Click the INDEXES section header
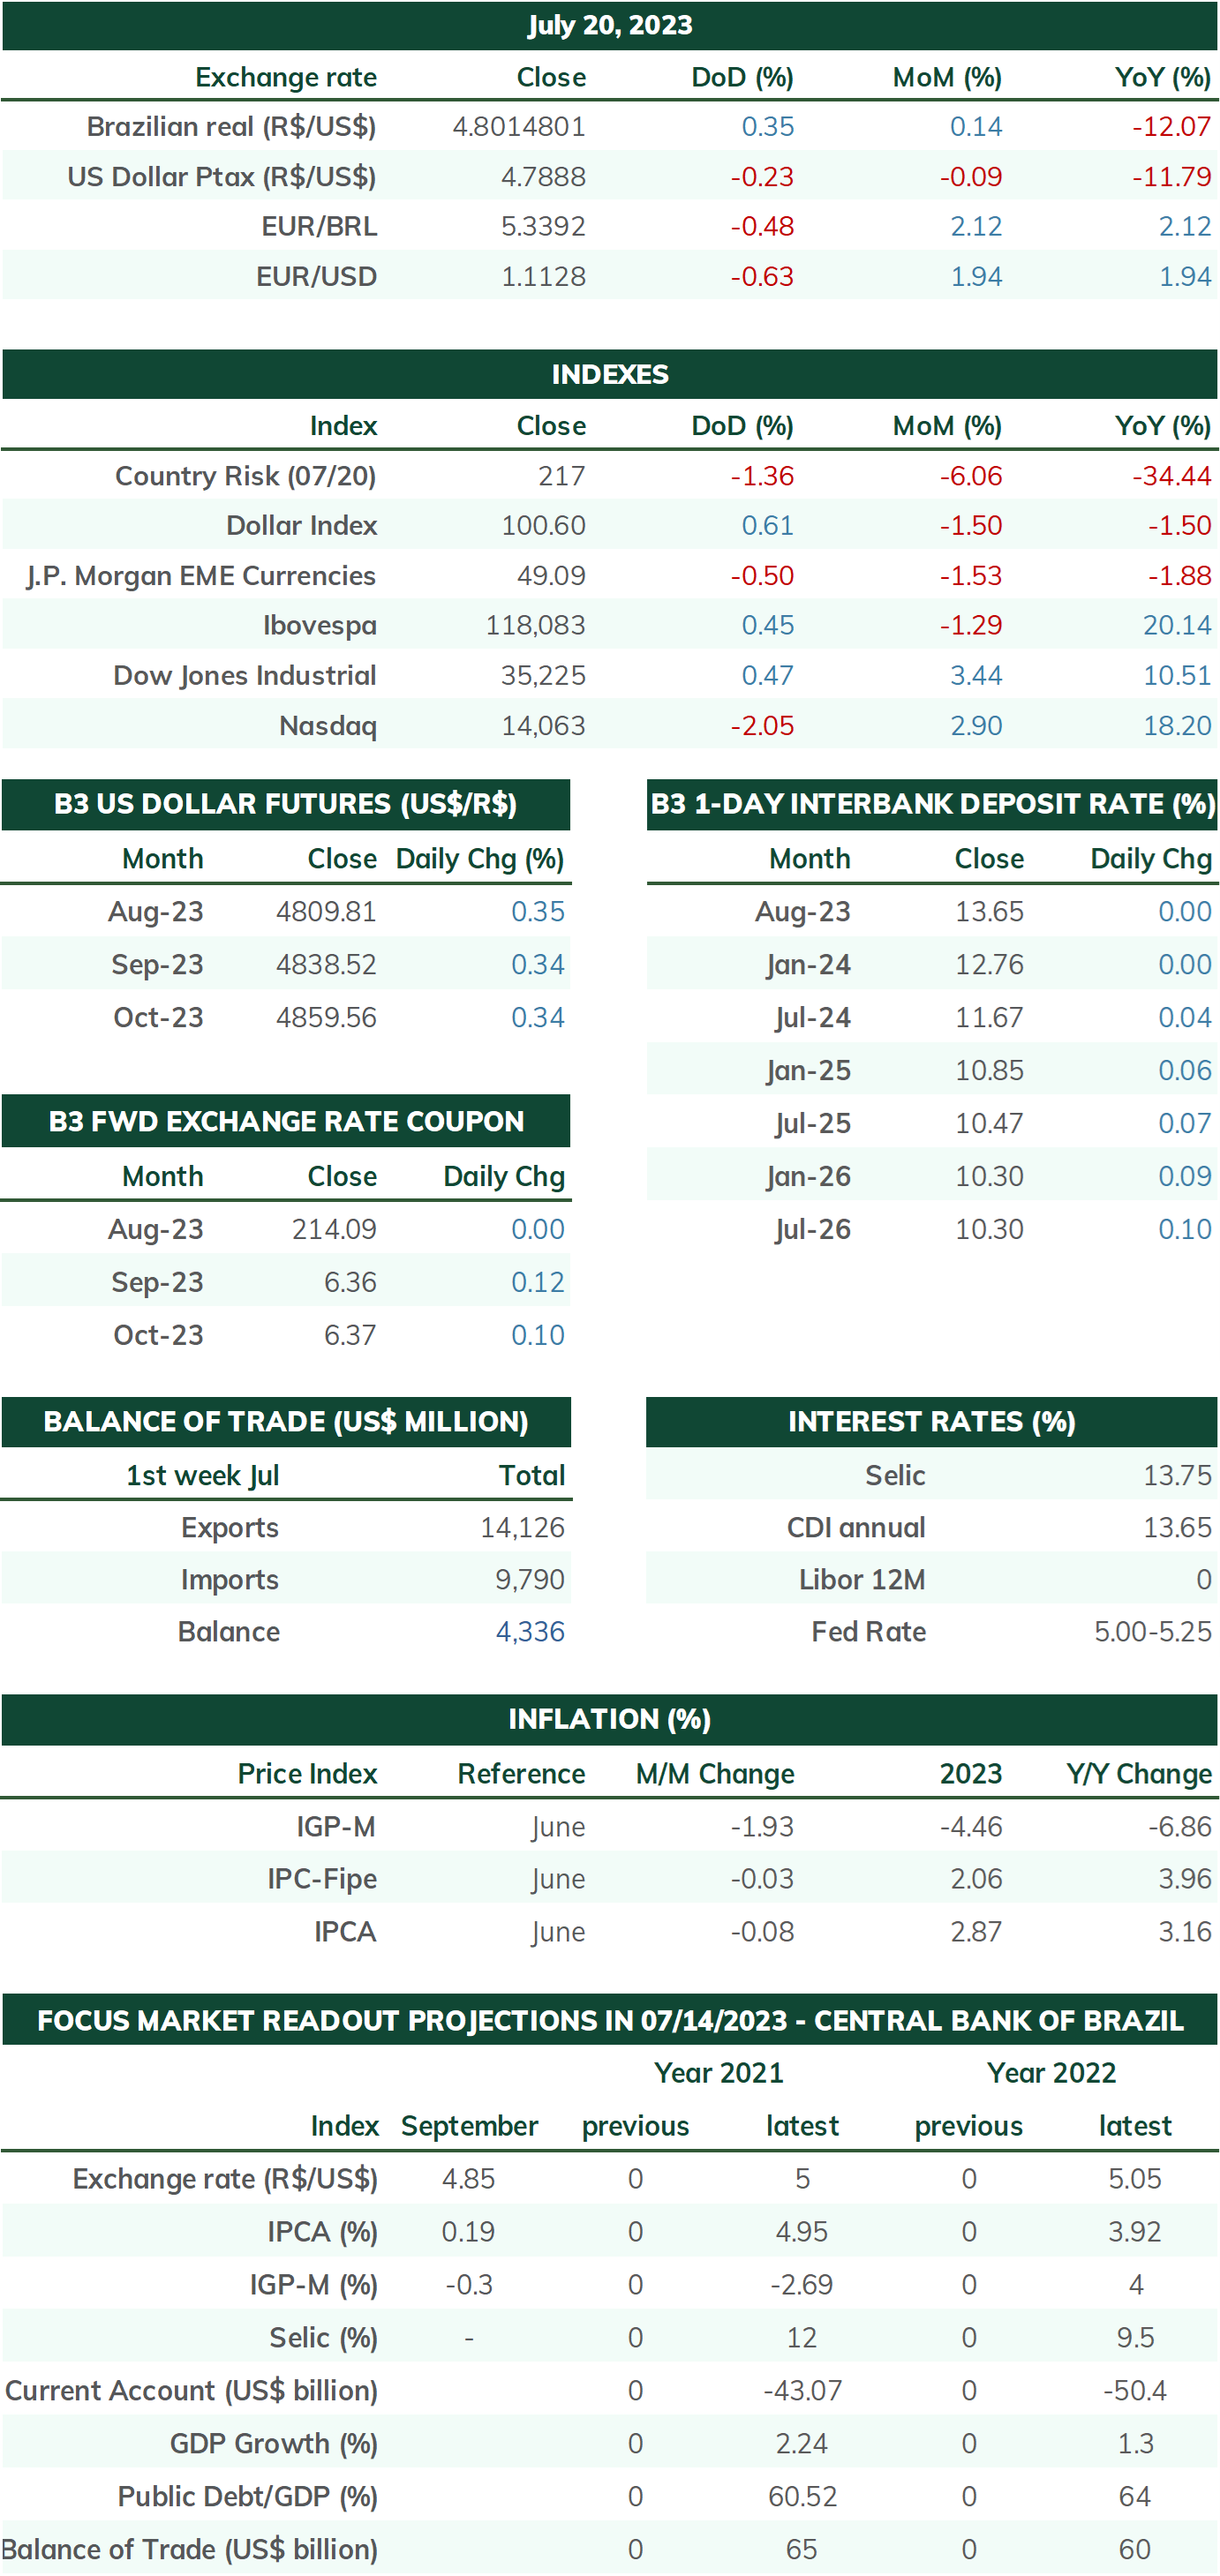 609,374
